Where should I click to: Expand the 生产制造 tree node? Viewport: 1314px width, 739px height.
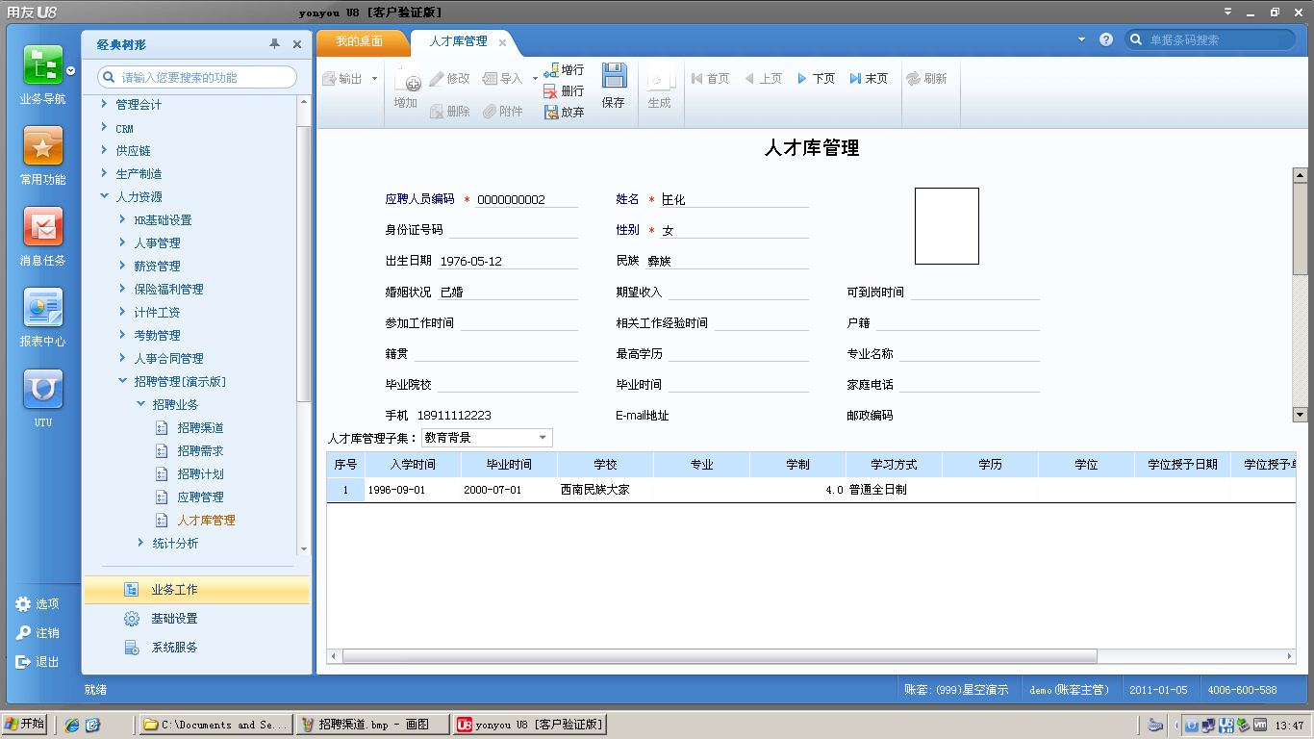coord(105,173)
